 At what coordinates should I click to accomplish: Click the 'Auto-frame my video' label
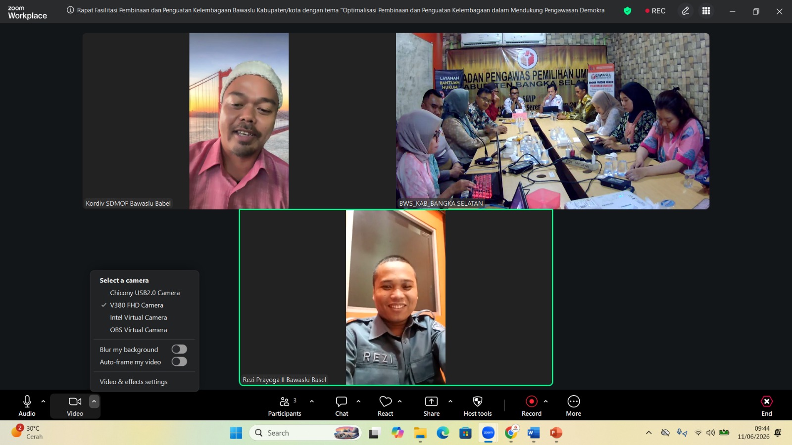click(x=130, y=362)
